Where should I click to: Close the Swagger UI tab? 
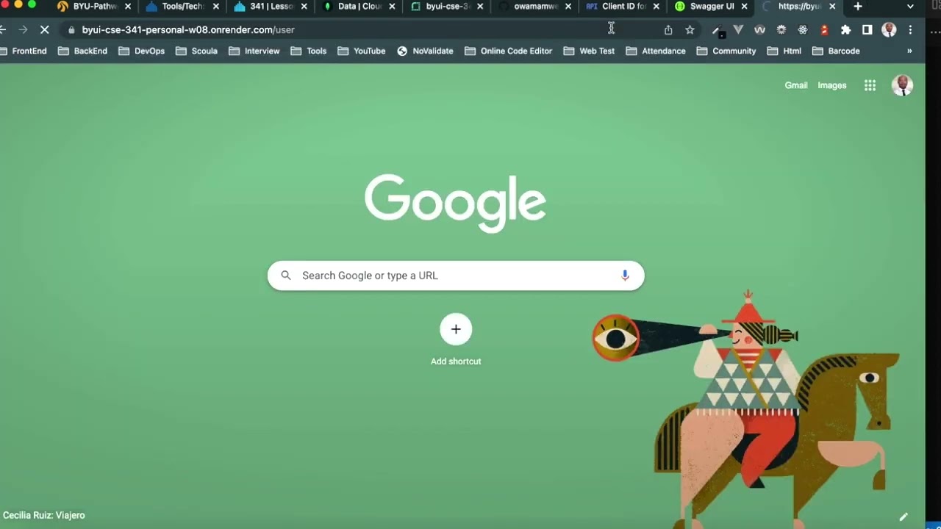745,7
